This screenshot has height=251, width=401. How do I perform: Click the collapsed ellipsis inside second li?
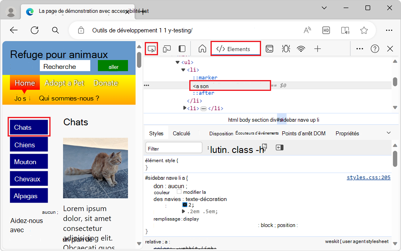coord(204,108)
